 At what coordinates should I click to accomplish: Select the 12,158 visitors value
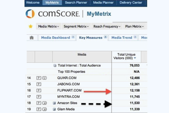135,91
